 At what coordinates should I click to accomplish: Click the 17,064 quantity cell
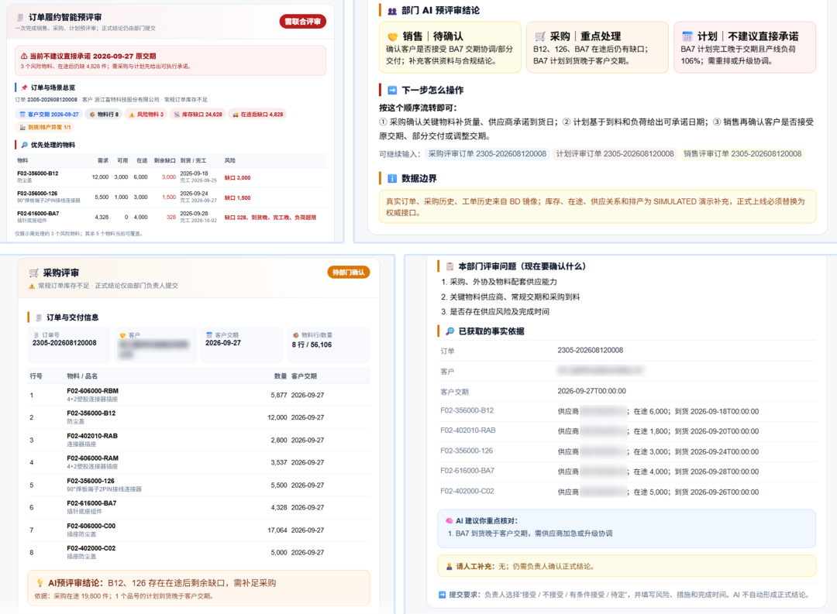[277, 530]
